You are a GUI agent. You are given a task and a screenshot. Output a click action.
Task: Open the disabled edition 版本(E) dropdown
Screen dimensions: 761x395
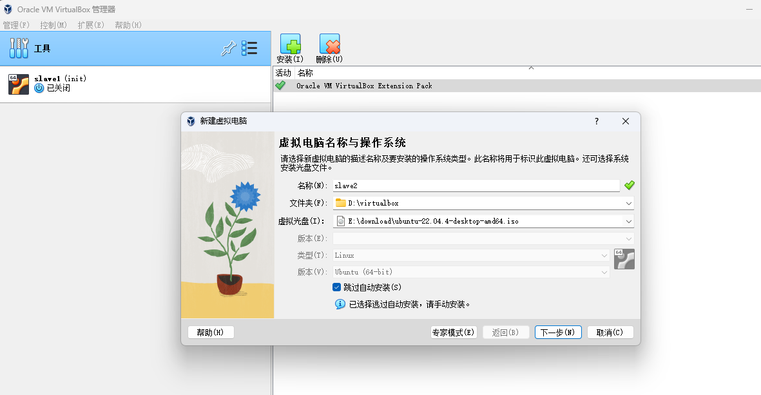[x=628, y=239]
